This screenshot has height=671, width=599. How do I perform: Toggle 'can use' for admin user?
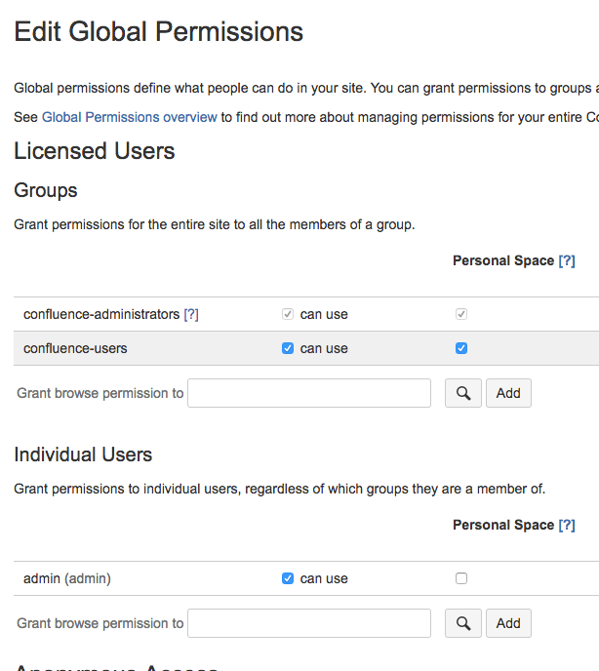[x=288, y=578]
